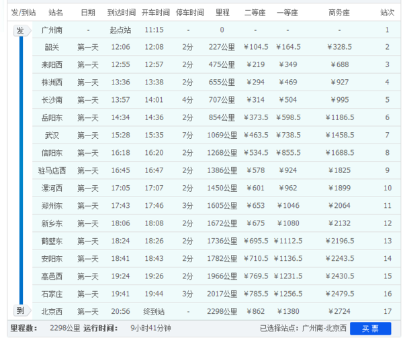The height and width of the screenshot is (338, 403).
Task: Click station name 信阳东
Action: pyautogui.click(x=52, y=153)
